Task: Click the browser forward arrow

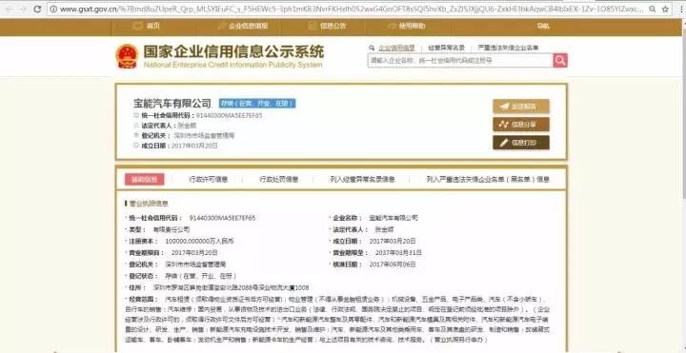Action: [x=22, y=9]
